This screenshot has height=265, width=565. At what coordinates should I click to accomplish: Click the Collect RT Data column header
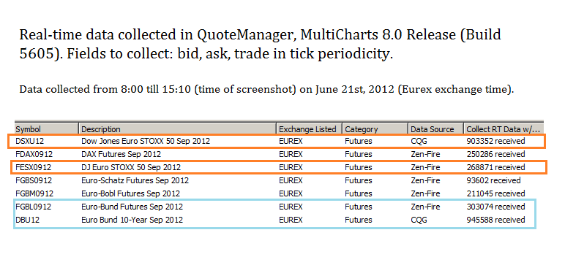(504, 128)
